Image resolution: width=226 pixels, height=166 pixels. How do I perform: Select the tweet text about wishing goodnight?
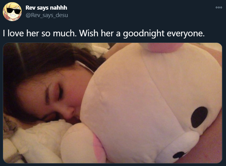tap(104, 34)
